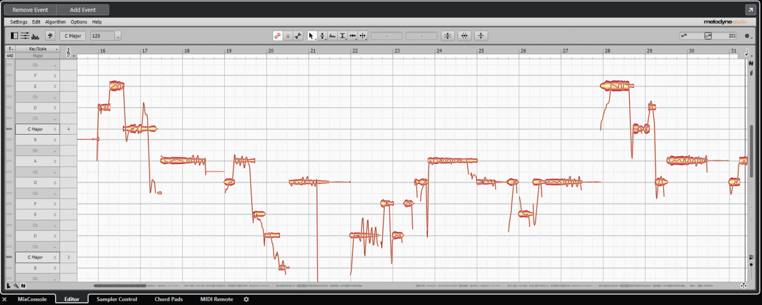Click the vertical scrollbar thumb
The height and width of the screenshot is (305, 762).
(751, 151)
